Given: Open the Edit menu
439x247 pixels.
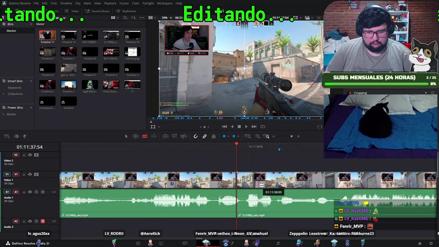Looking at the screenshot, I should [45, 3].
